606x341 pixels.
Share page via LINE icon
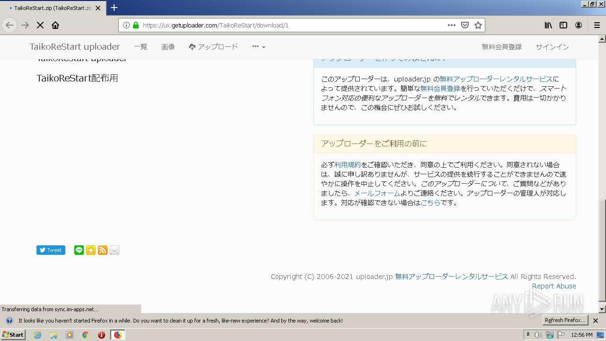point(79,250)
